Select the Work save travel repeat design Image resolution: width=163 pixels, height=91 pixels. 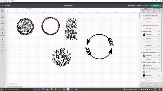71,29
